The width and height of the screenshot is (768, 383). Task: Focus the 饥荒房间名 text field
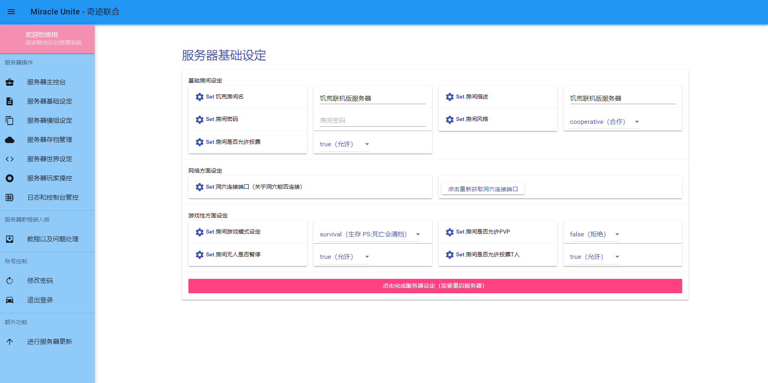click(372, 99)
